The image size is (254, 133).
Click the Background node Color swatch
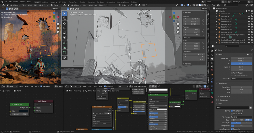pos(23,111)
